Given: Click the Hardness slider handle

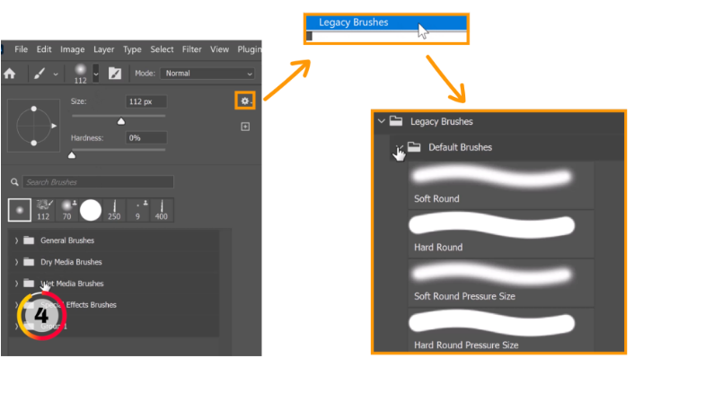Looking at the screenshot, I should 72,155.
